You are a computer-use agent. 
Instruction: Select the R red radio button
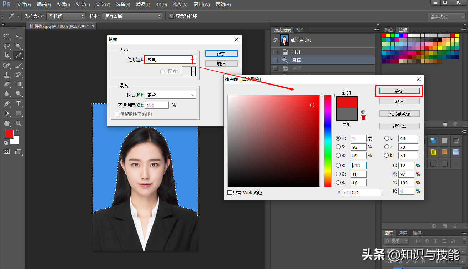click(338, 166)
